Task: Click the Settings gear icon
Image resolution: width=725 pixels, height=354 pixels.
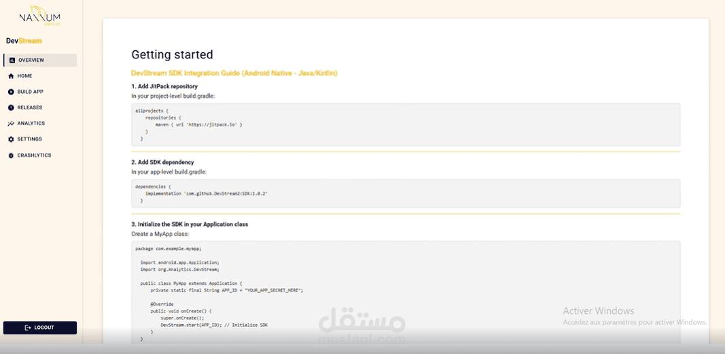Action: click(11, 139)
